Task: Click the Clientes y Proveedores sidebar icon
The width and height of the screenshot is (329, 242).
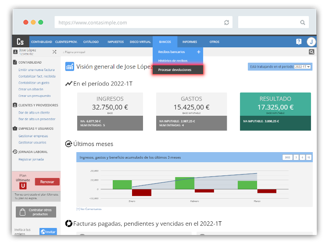Action: point(15,105)
